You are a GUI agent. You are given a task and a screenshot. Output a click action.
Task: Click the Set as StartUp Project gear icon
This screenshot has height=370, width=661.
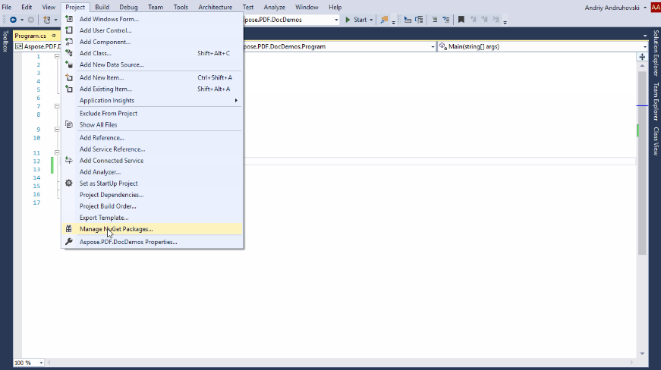[x=69, y=183]
